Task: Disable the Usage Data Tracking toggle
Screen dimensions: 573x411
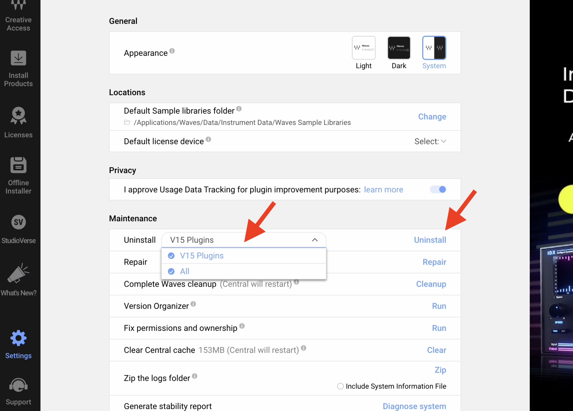Action: [x=438, y=189]
